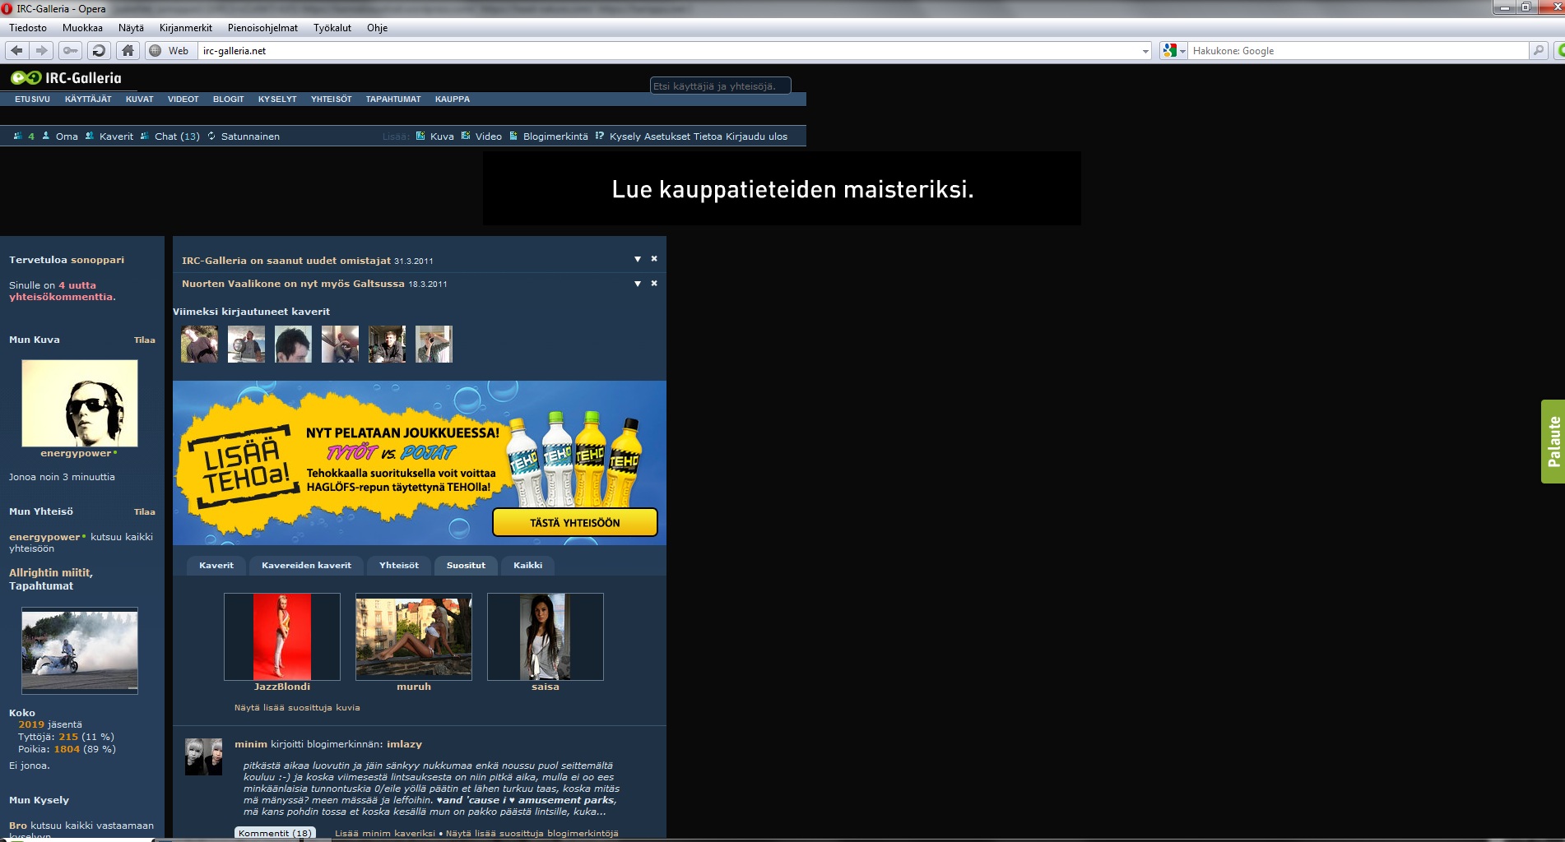Open the Kirjanmerkit menu
Viewport: 1565px width, 842px height.
185,28
